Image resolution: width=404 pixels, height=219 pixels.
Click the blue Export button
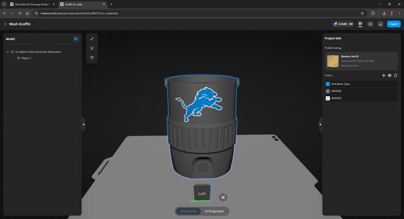coord(394,24)
